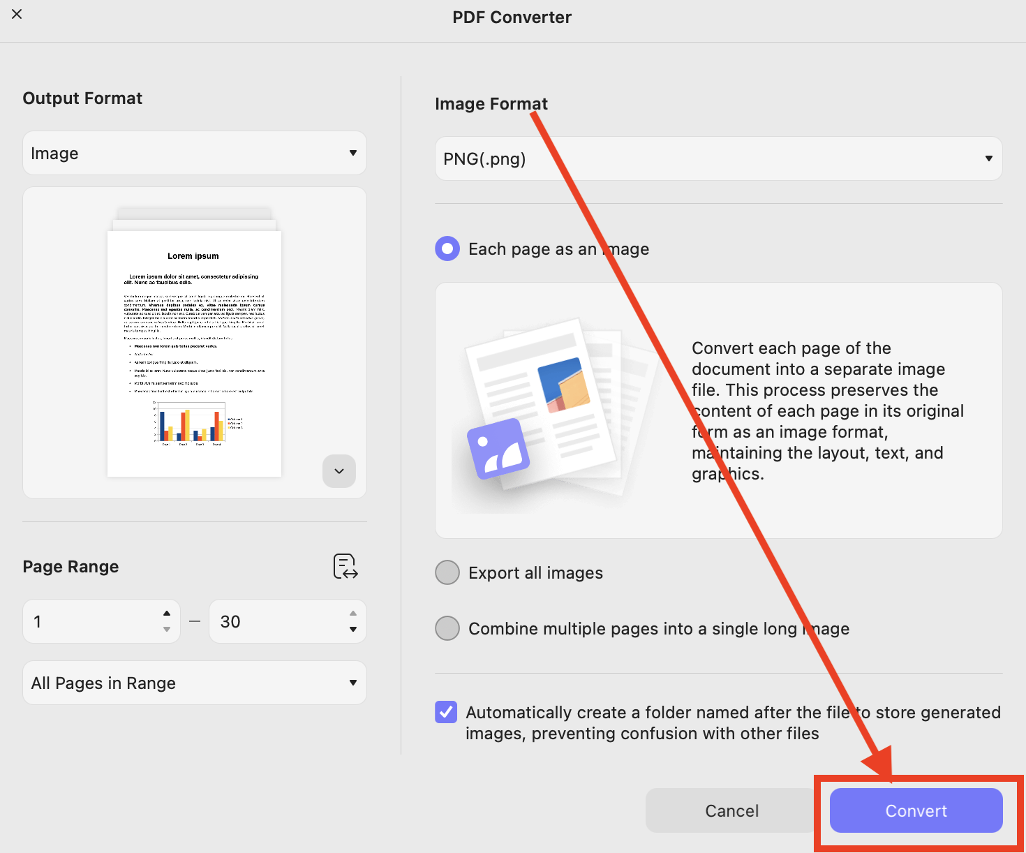Image resolution: width=1026 pixels, height=853 pixels.
Task: Select the Each page as an image option
Action: tap(447, 249)
